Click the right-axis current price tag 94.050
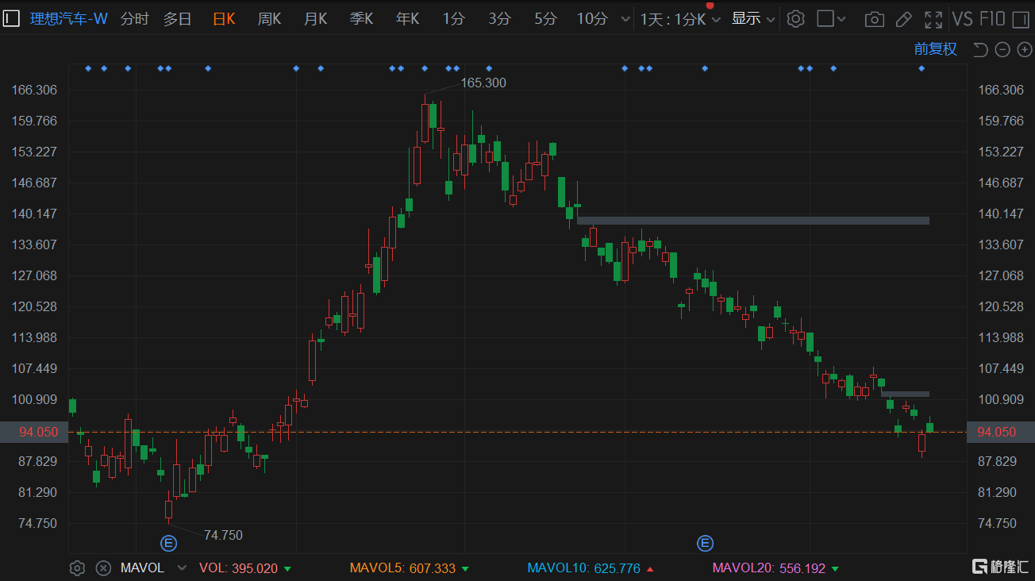Image resolution: width=1035 pixels, height=581 pixels. click(x=1001, y=432)
